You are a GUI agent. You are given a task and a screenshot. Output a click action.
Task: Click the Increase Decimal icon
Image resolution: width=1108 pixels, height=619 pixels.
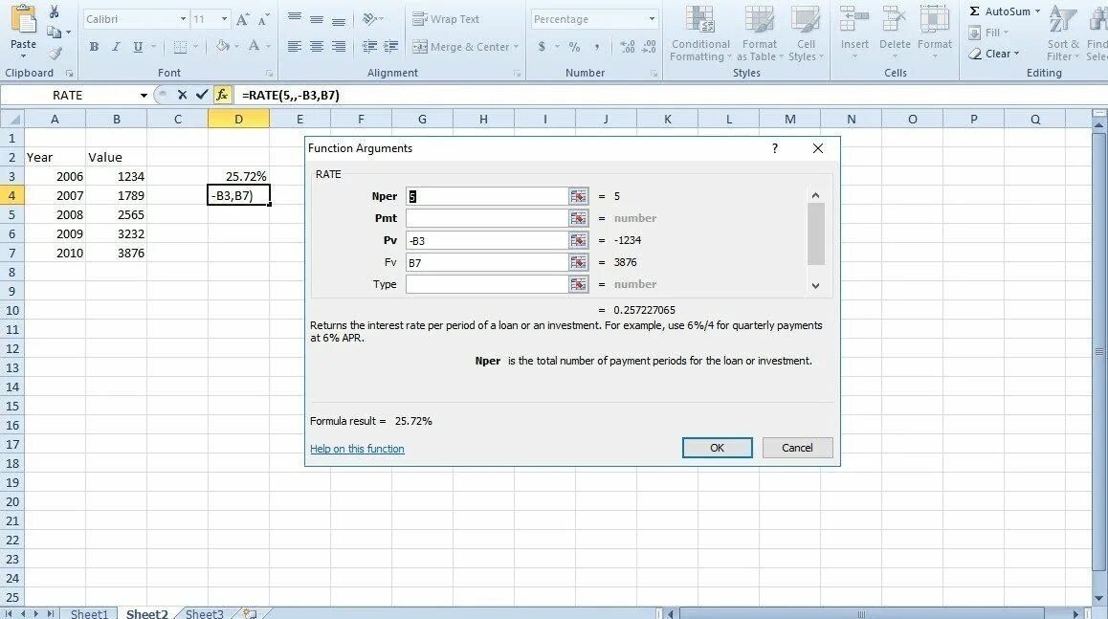click(627, 47)
